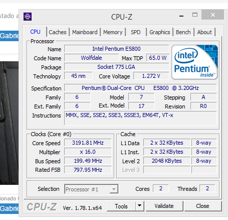Open the Memory tab
Screen dimensions: 228x220
click(x=113, y=32)
